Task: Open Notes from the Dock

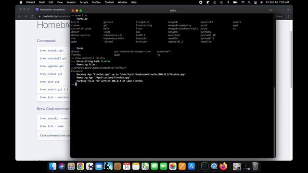Action: point(136,166)
